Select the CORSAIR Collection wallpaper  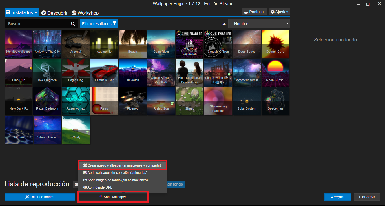tap(190, 45)
